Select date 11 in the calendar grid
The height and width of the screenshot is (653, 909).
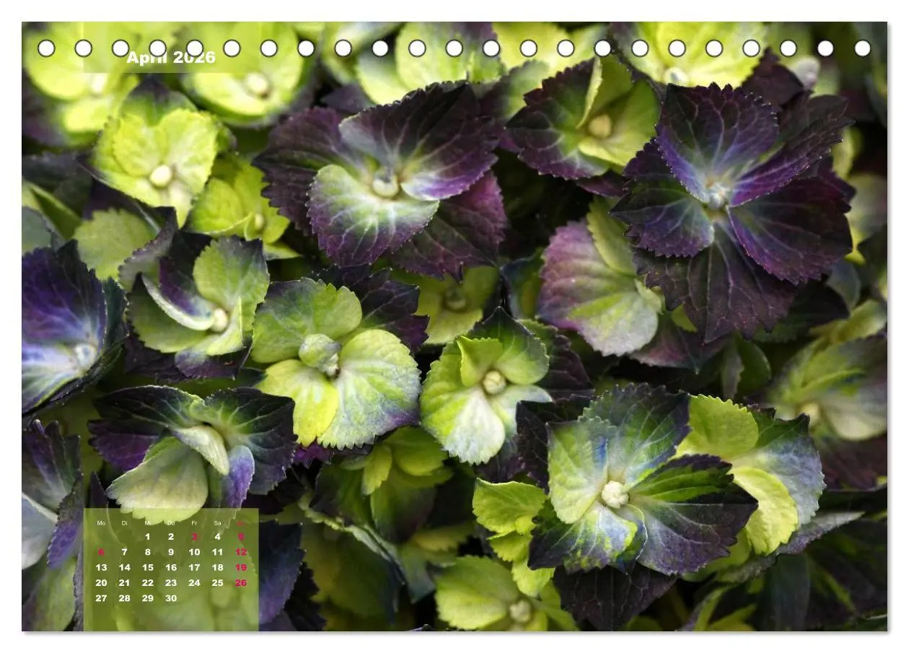coord(217,552)
